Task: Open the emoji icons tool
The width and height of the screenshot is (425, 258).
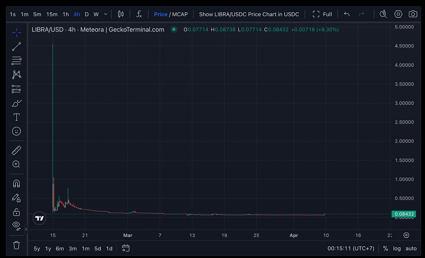Action: click(x=17, y=131)
